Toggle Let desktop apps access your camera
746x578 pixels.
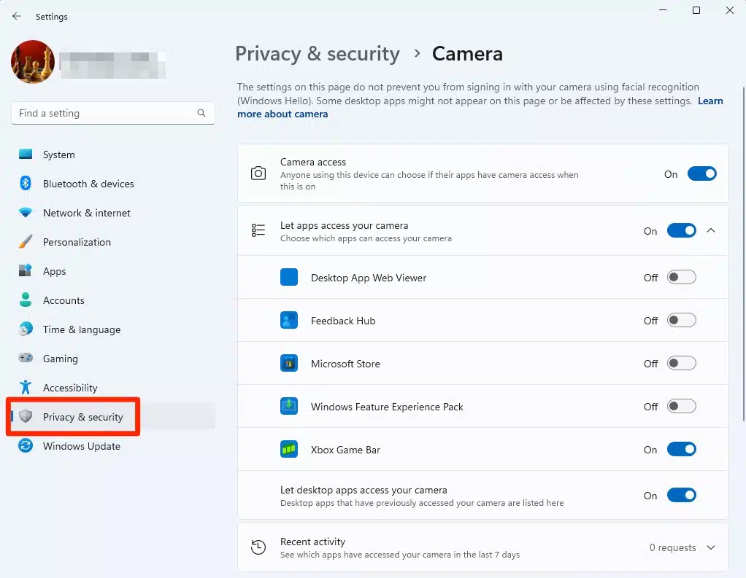[x=681, y=496]
